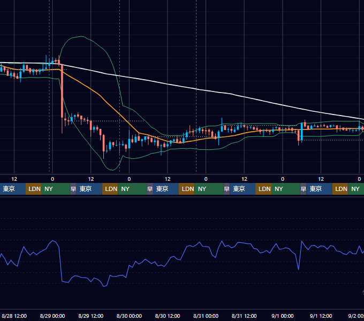
Task: Select the NY session block spanning 8/29 00:00
Action: click(56, 189)
